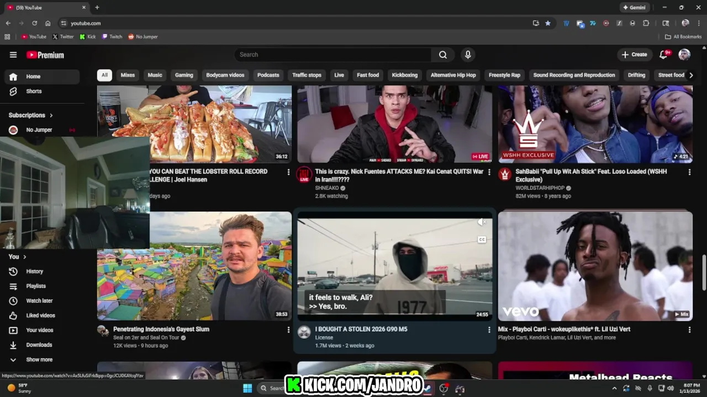Open SHNEAKO channel avatar

304,175
